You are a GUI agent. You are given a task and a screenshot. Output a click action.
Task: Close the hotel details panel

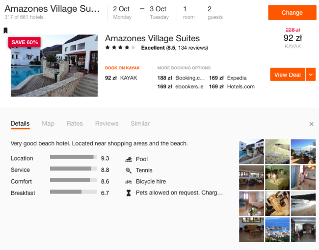tap(311, 124)
